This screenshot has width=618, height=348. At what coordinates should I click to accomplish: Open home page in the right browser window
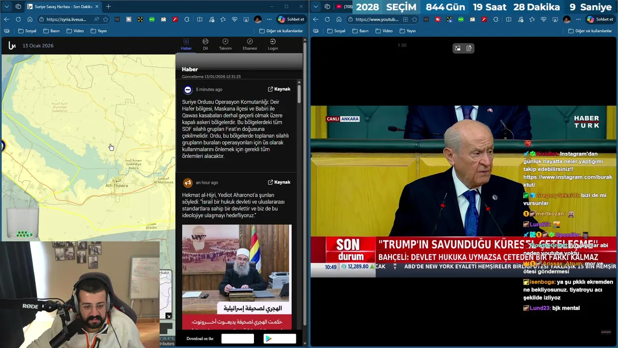(x=339, y=19)
